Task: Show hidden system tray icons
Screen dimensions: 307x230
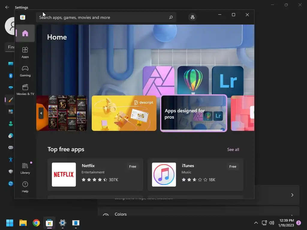Action: [256, 223]
